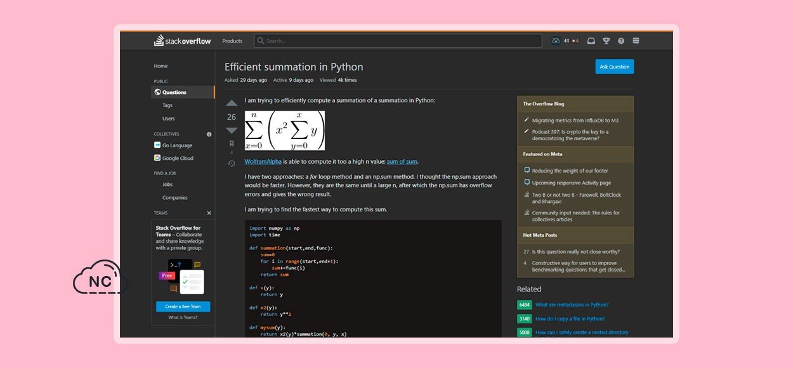Show the post activity history icon
The height and width of the screenshot is (368, 793).
pos(232,164)
